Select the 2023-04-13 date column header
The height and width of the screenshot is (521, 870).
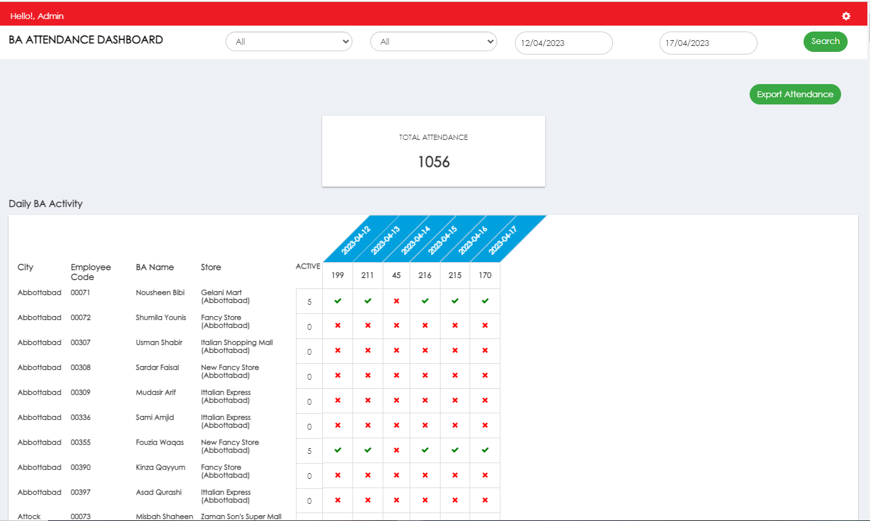(x=385, y=240)
